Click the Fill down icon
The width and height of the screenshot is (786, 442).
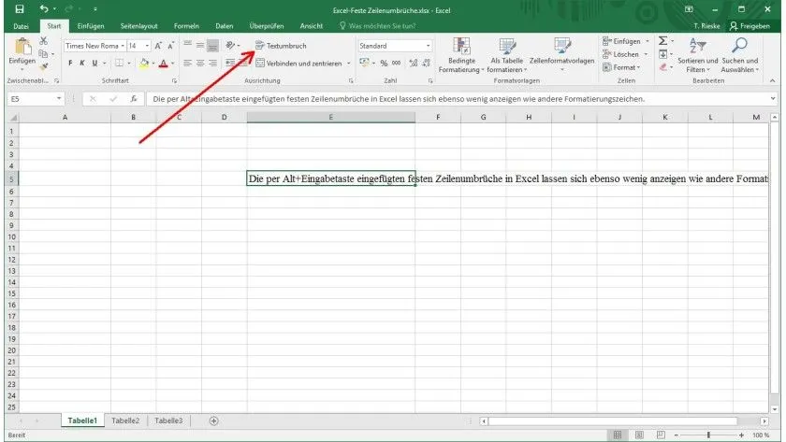[662, 53]
